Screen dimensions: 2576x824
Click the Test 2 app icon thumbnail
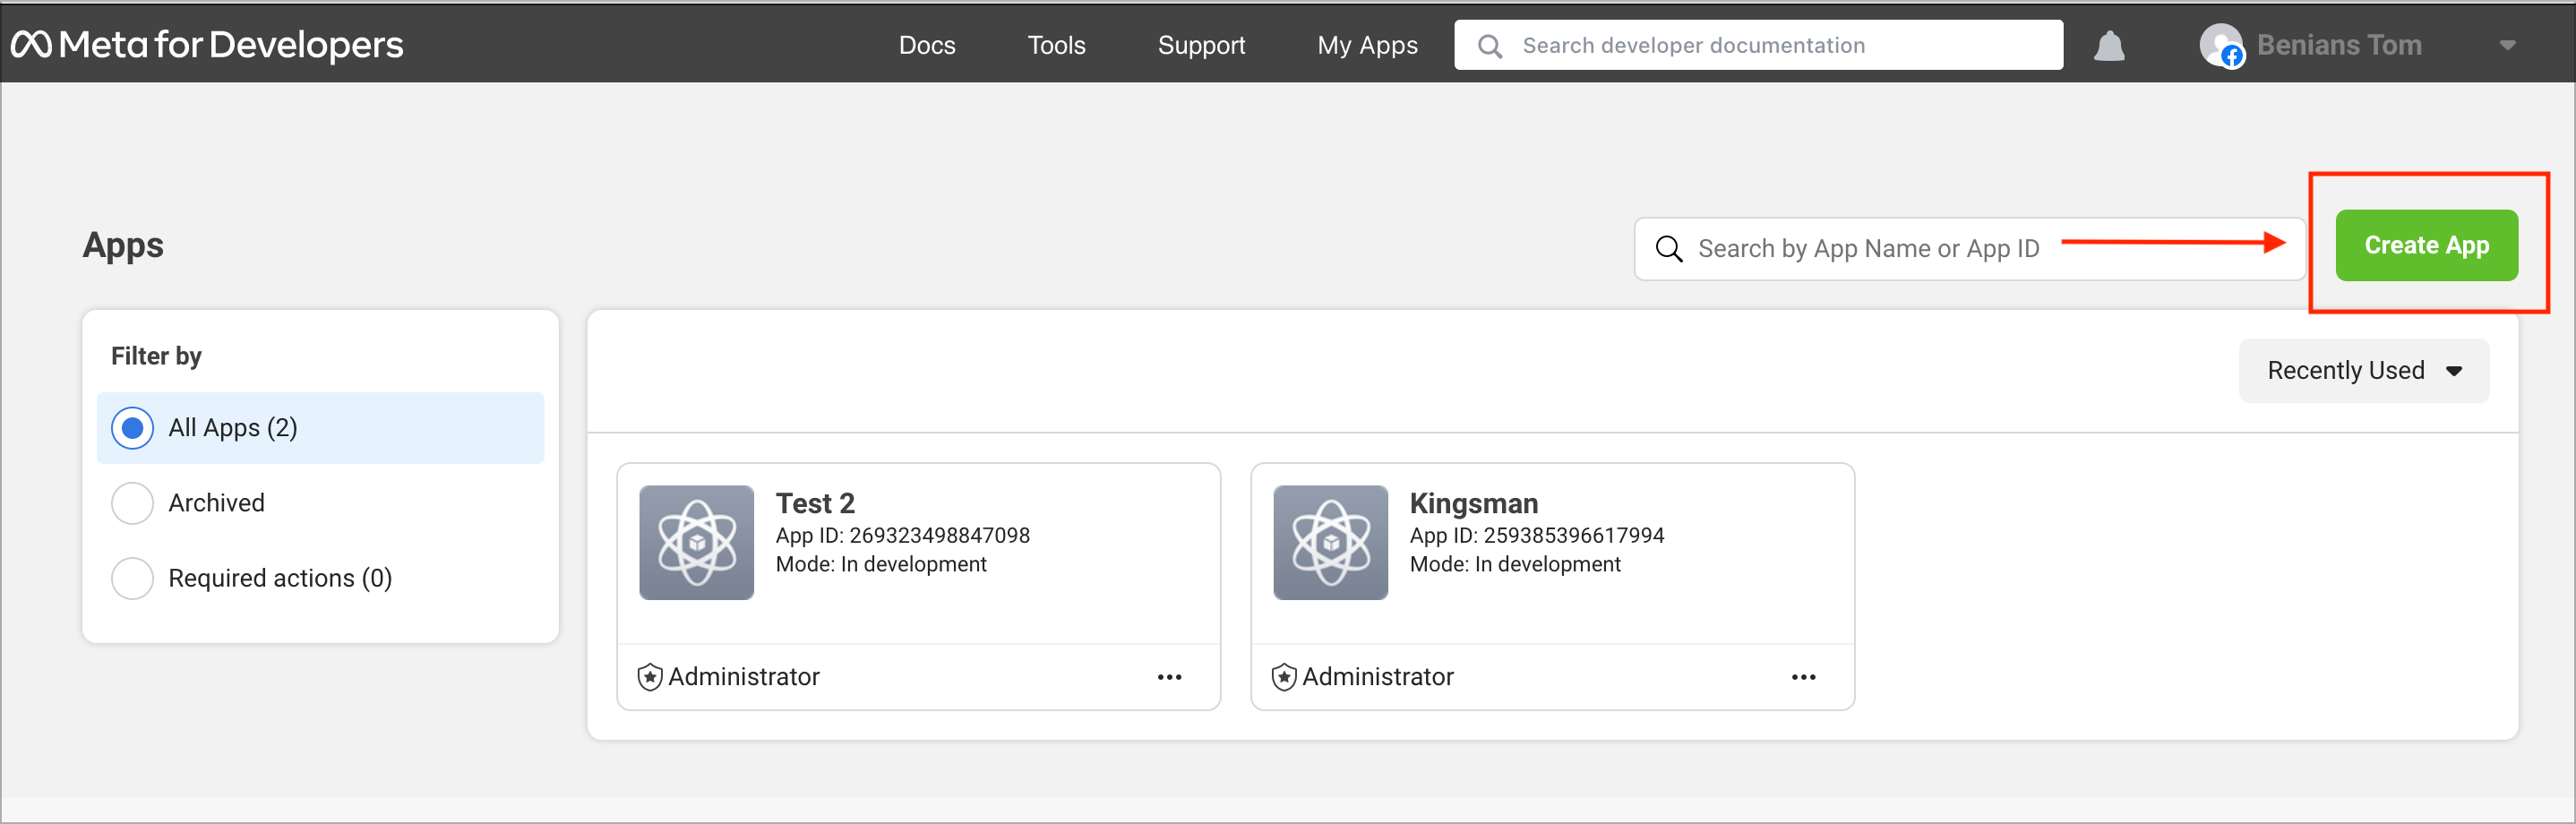696,542
